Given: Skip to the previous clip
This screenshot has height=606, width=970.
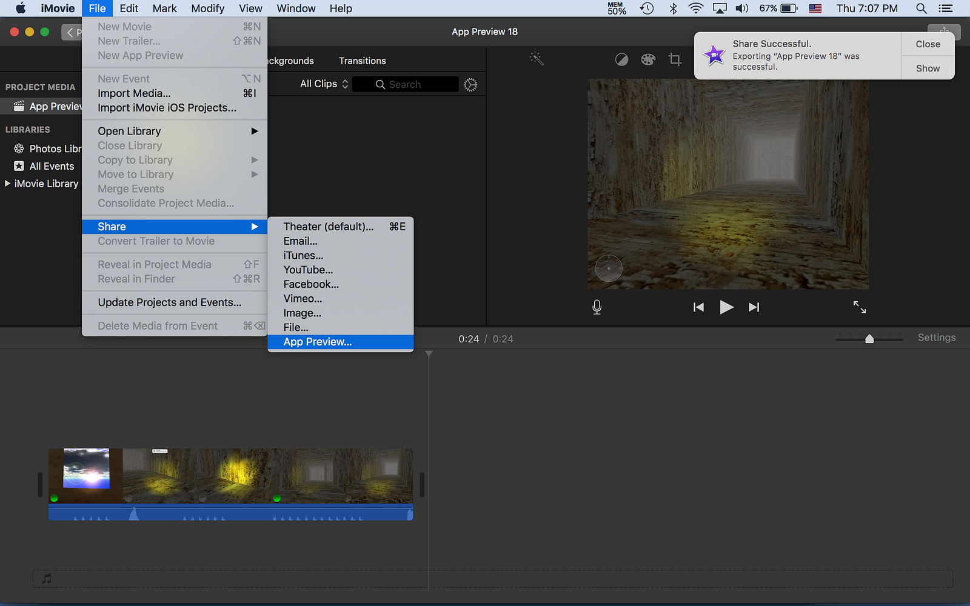Looking at the screenshot, I should (698, 307).
